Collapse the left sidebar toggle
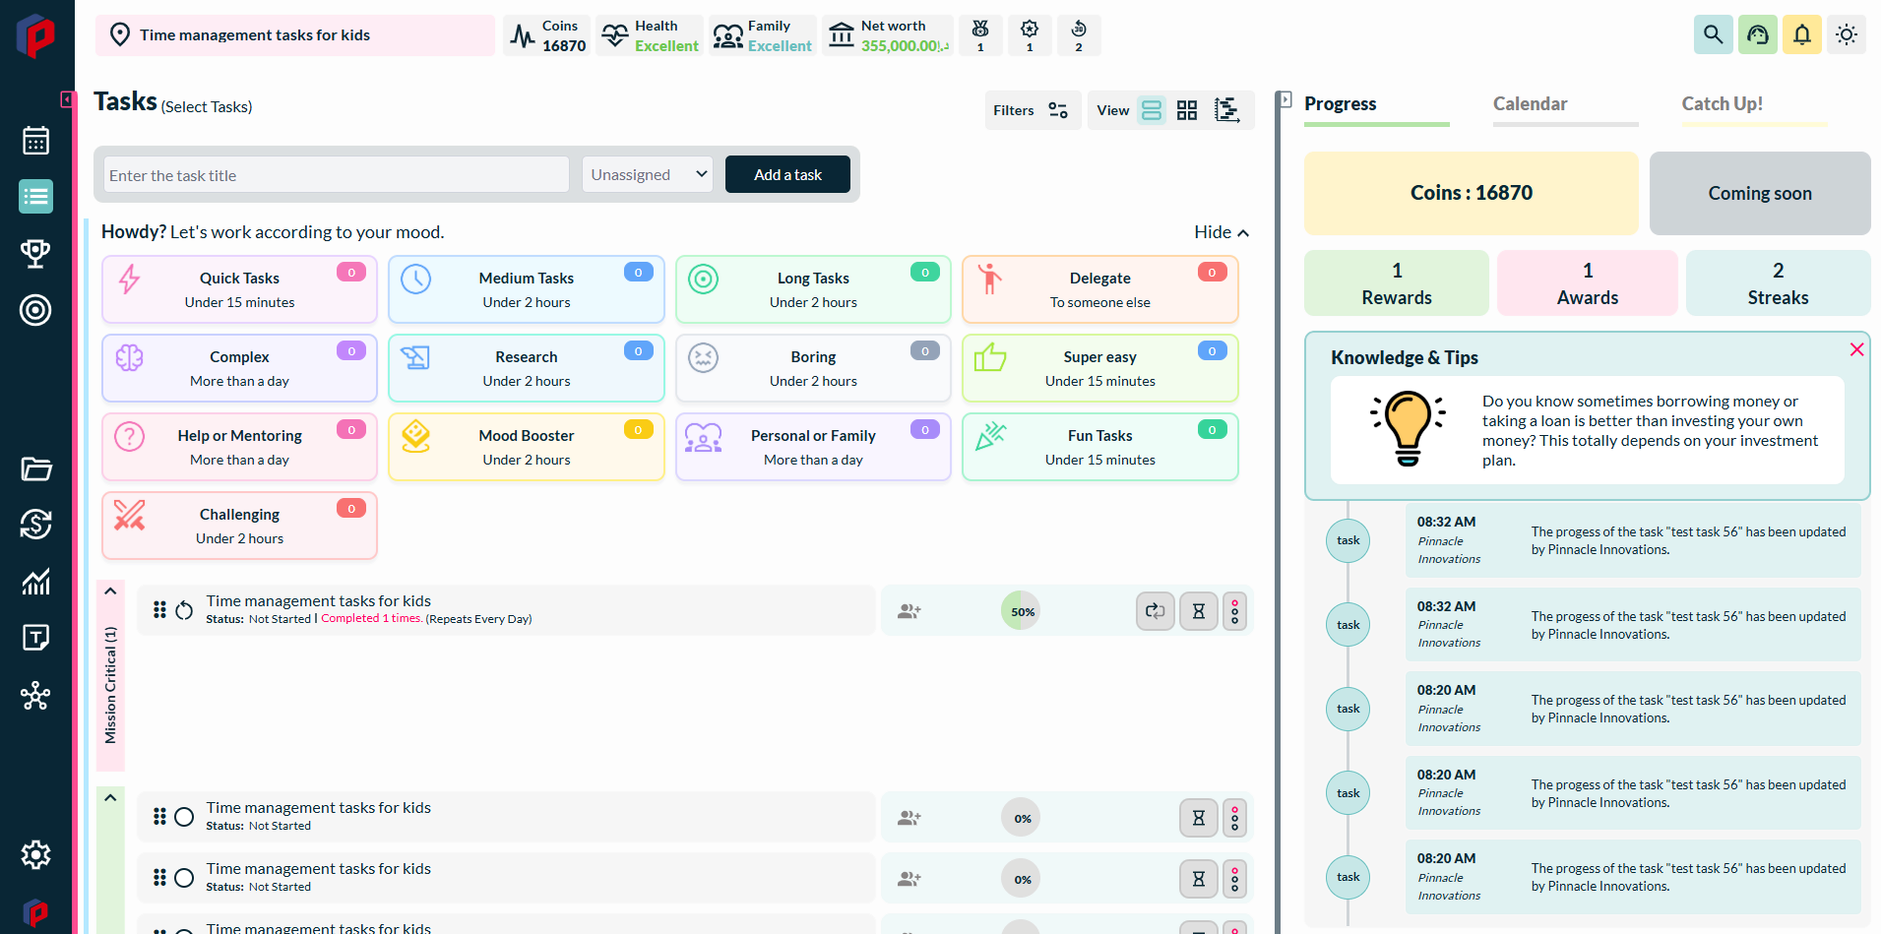 67,99
